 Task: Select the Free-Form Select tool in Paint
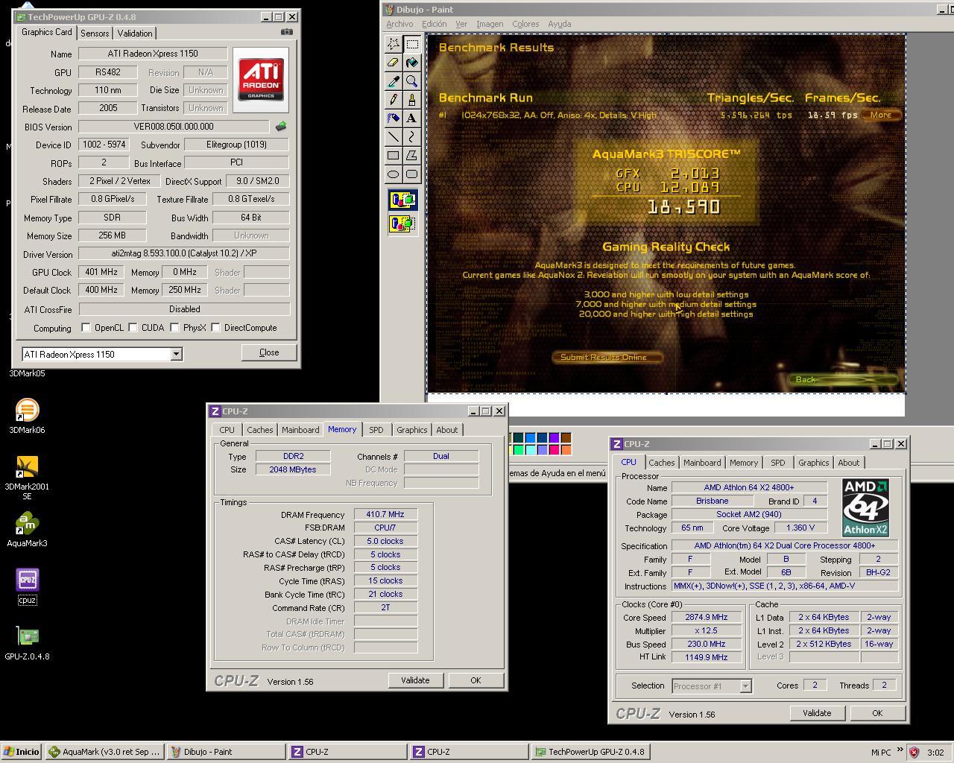(394, 45)
